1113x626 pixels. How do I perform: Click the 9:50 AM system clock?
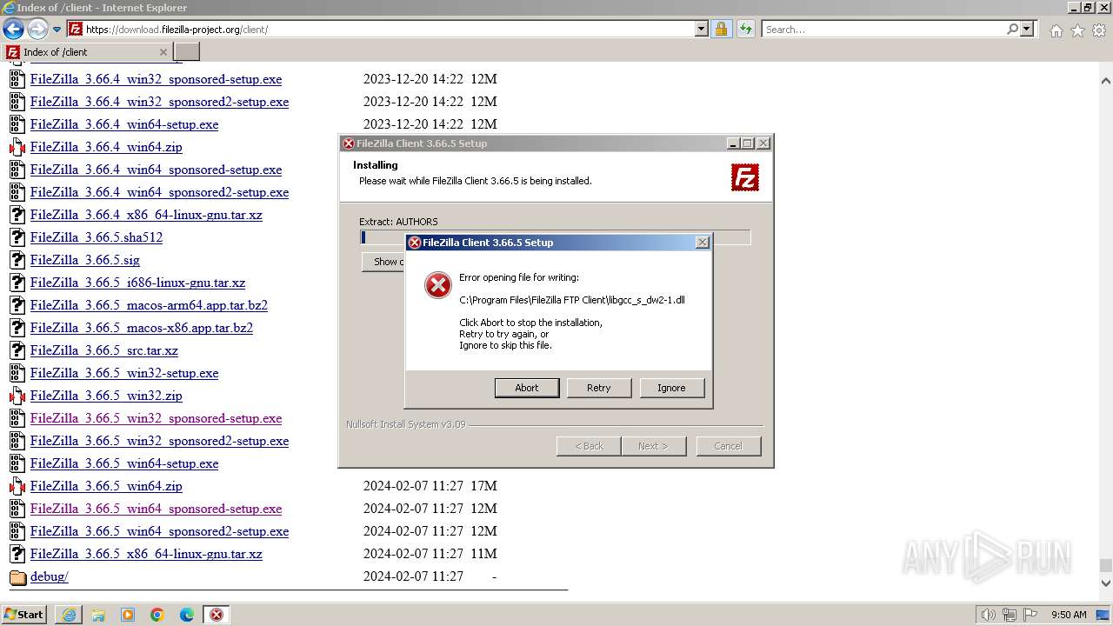click(1069, 615)
